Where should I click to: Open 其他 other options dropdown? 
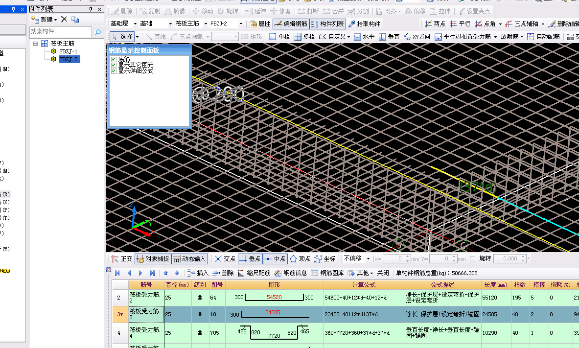[371, 274]
